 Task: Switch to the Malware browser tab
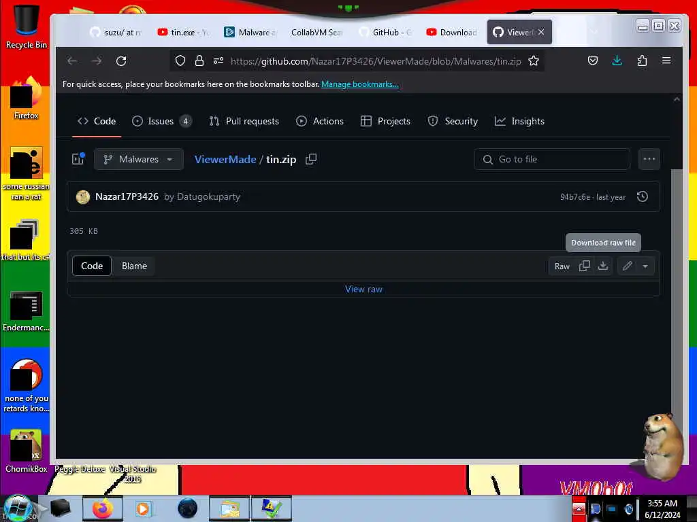click(250, 32)
